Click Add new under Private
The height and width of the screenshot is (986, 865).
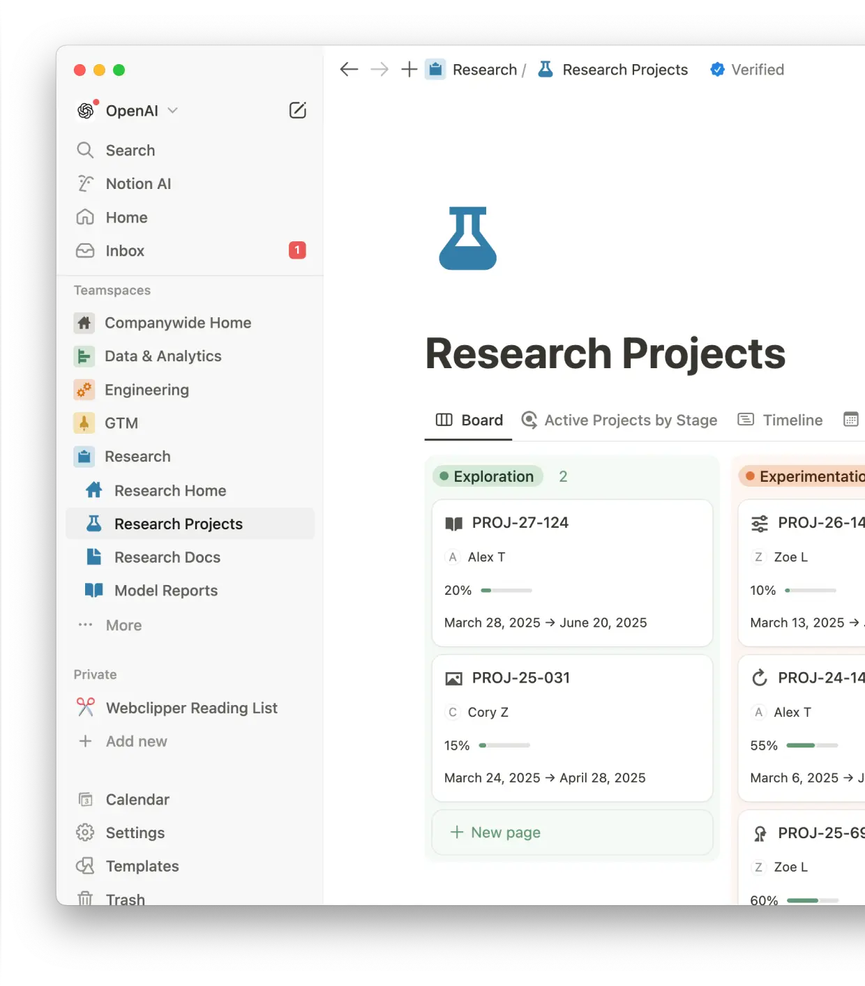tap(136, 741)
